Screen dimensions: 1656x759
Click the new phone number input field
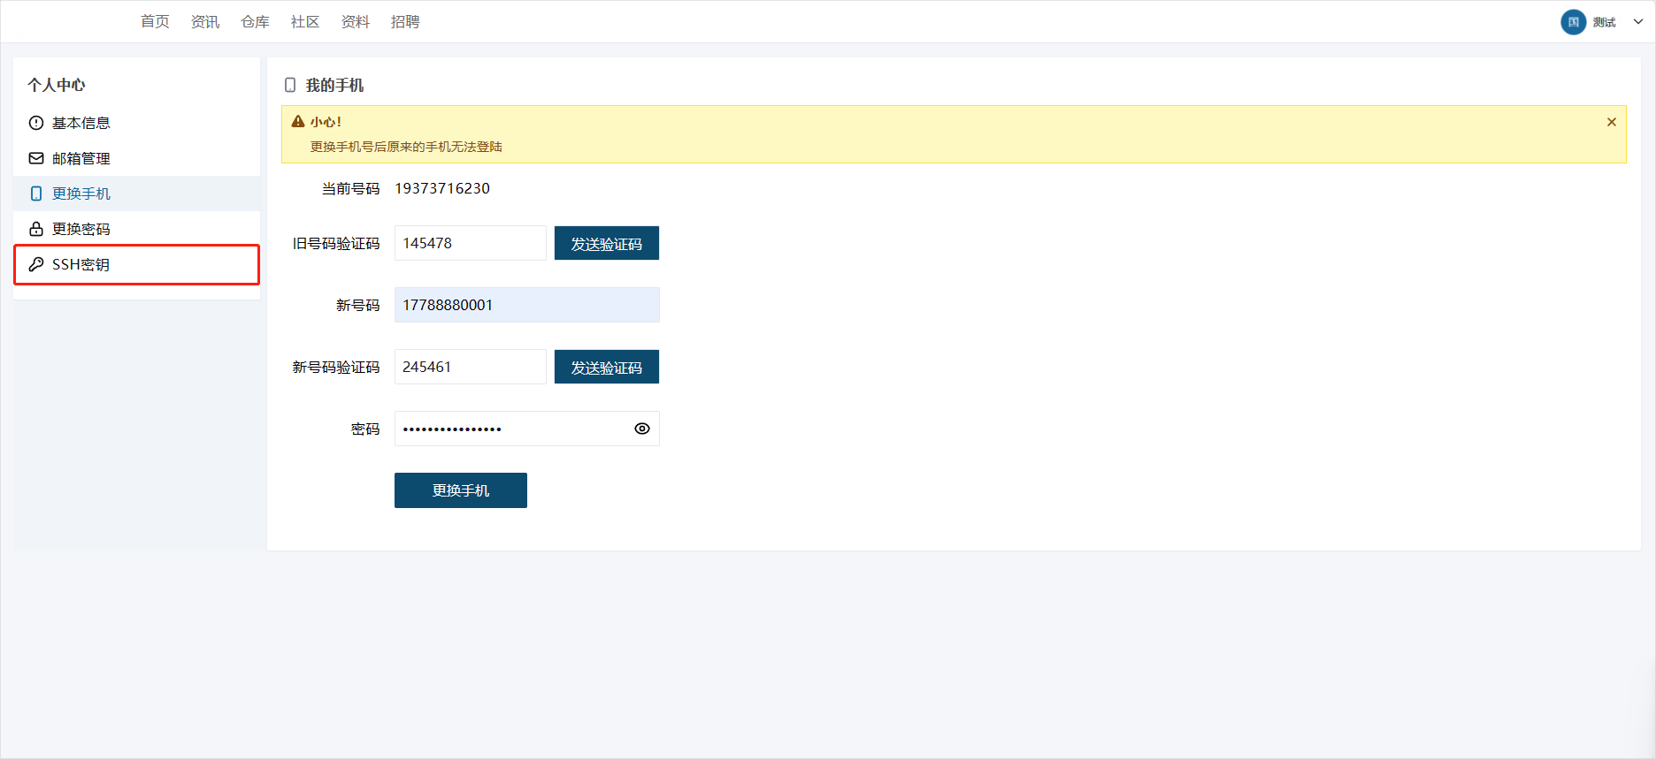(x=526, y=305)
